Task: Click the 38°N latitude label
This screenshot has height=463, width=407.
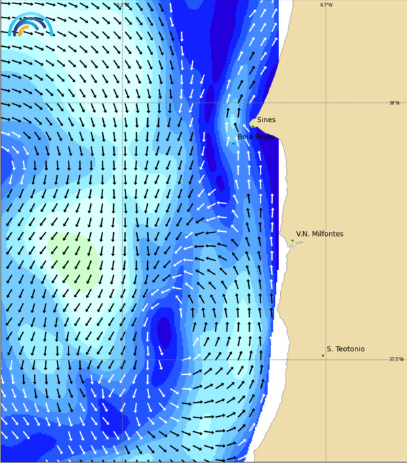Action: coord(394,103)
